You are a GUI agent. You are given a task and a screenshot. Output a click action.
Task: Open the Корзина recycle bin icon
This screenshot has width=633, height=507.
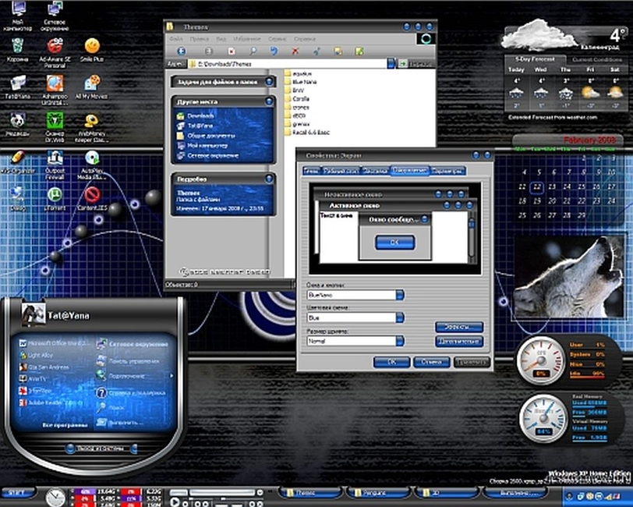17,49
